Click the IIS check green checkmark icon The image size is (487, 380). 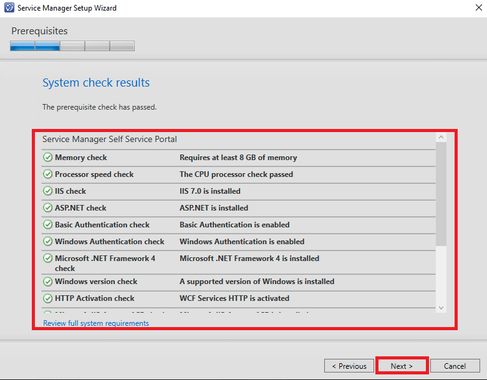point(47,191)
